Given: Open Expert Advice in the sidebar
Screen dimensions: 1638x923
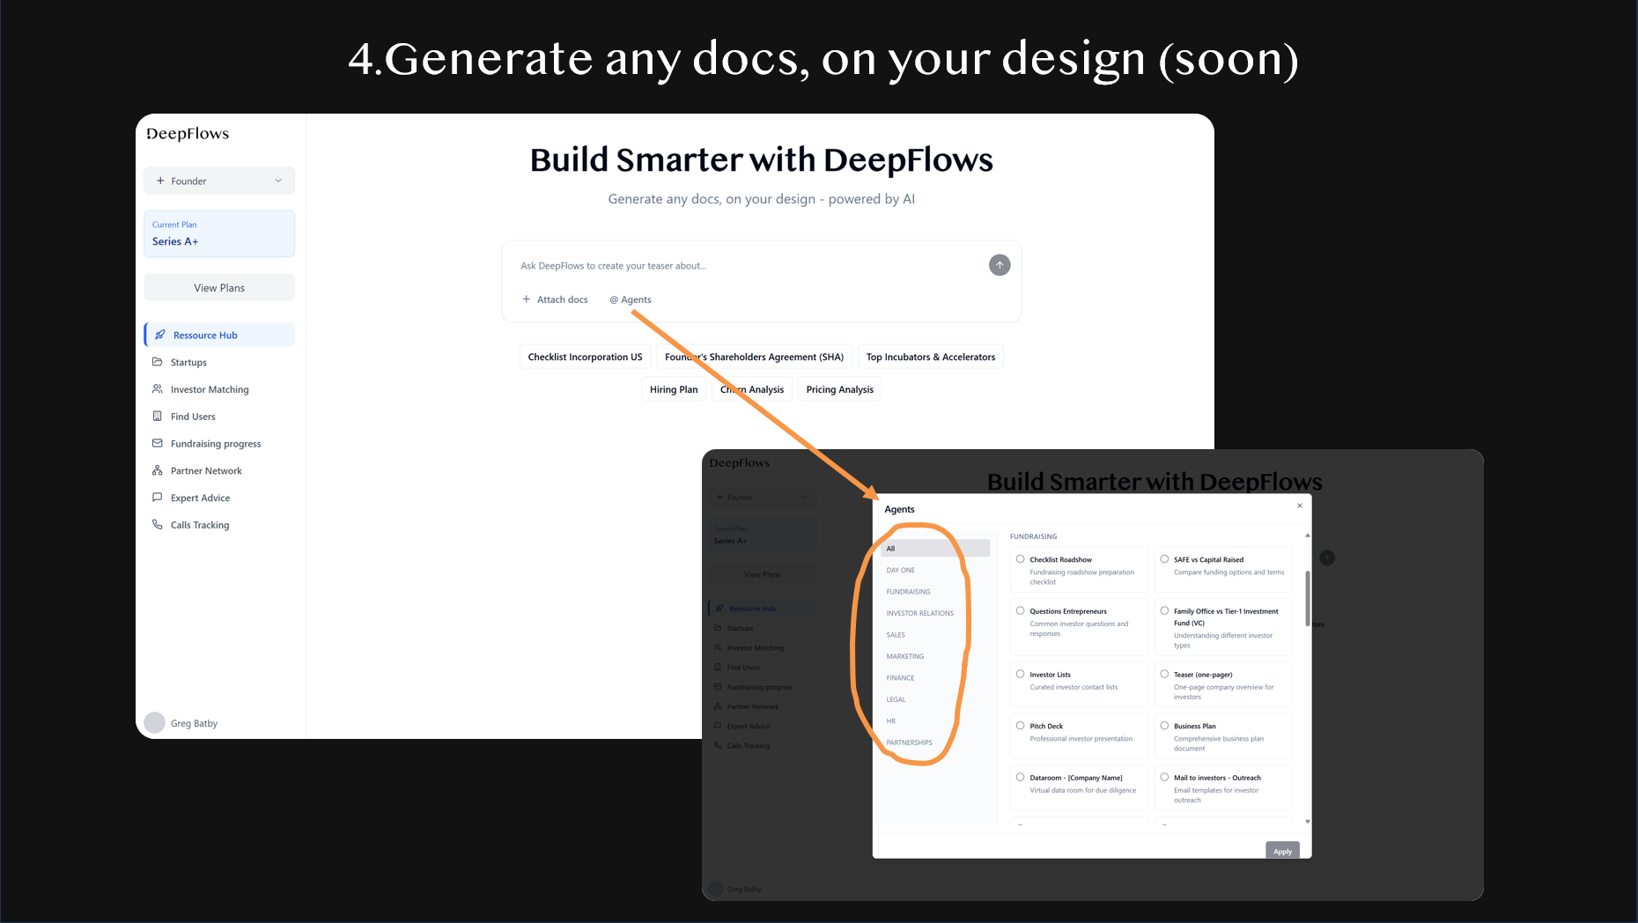Looking at the screenshot, I should point(219,498).
